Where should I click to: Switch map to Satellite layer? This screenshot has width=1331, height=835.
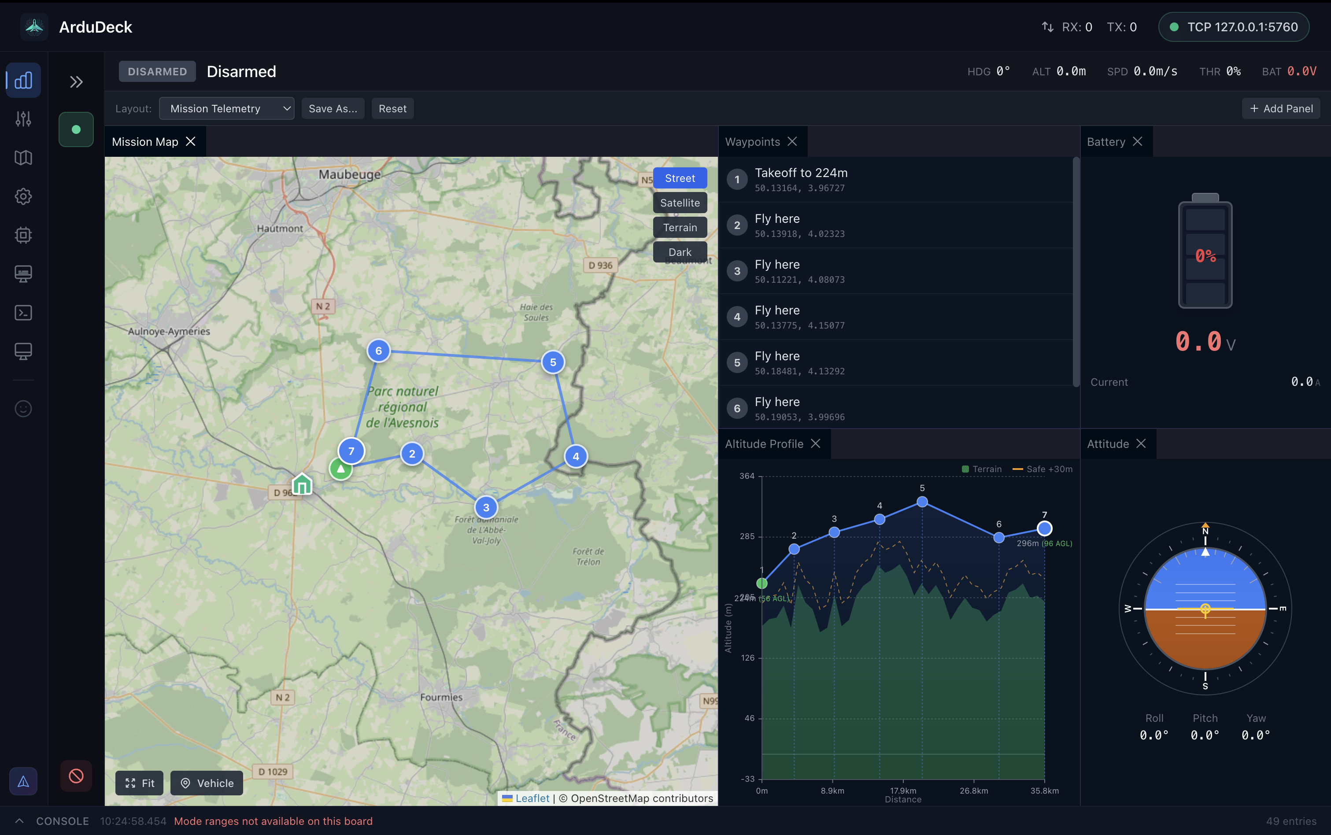[680, 203]
